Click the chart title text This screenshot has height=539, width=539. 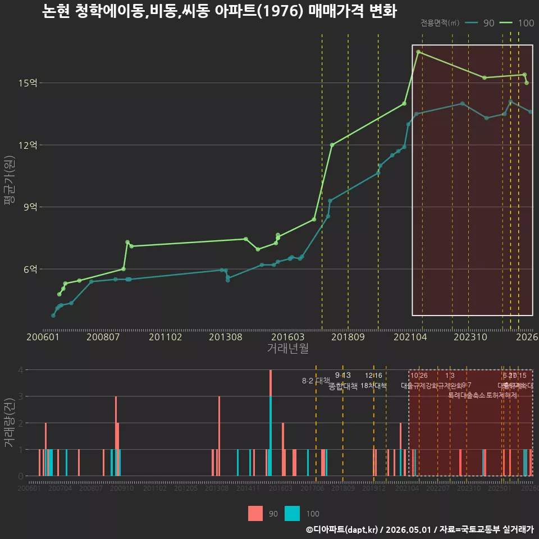tap(220, 11)
